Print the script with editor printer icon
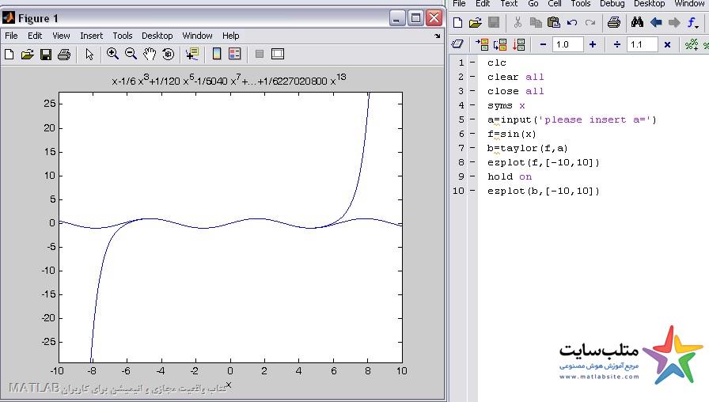The height and width of the screenshot is (402, 709). (613, 22)
